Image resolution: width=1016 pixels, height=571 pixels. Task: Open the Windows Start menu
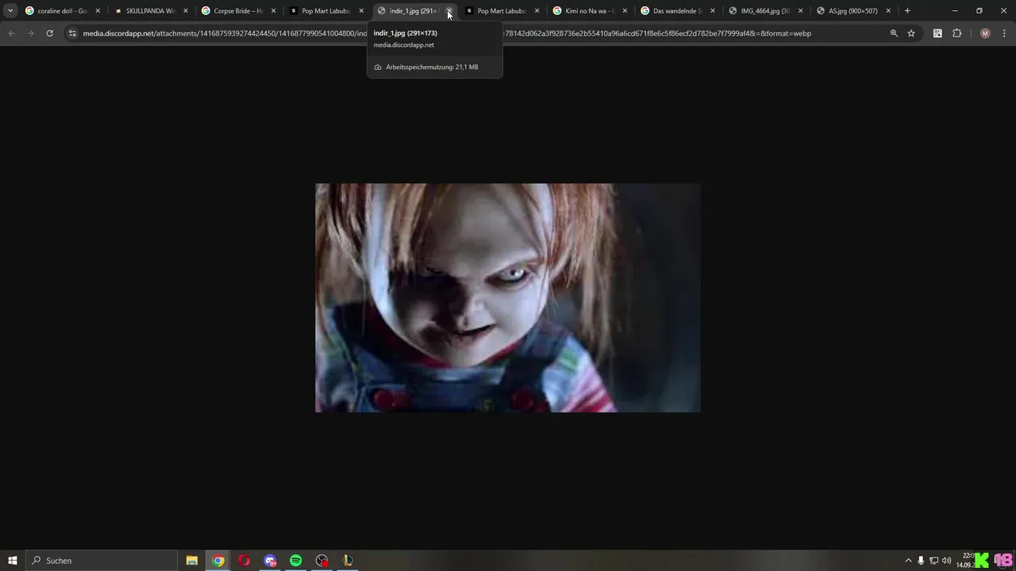13,561
